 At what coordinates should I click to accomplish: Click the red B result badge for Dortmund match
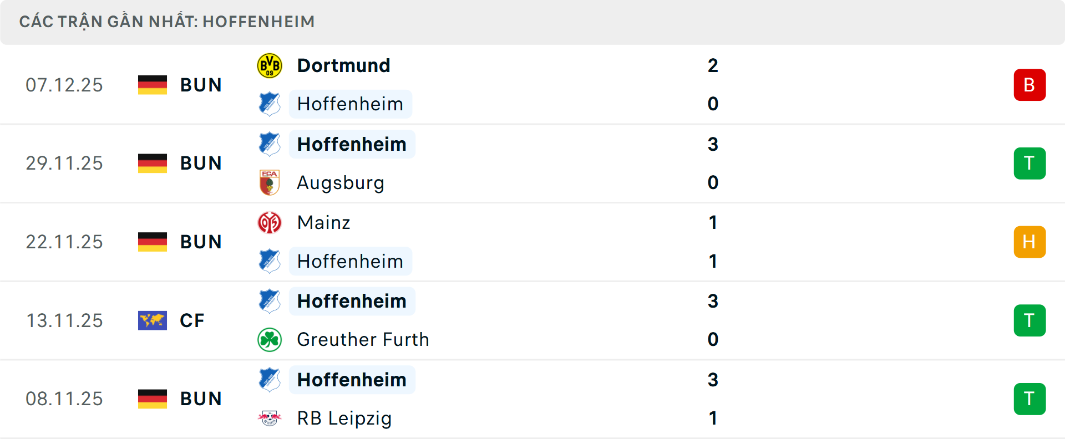1030,85
